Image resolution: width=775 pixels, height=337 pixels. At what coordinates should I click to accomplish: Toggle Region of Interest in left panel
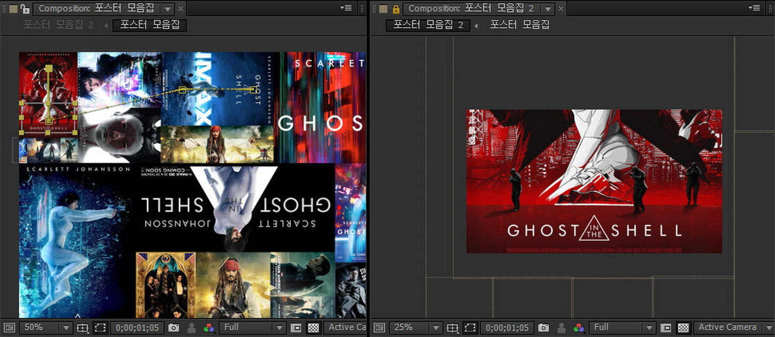pos(296,328)
